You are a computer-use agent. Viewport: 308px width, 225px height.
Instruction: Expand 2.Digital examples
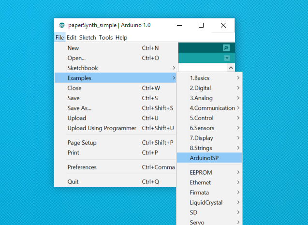[x=209, y=88]
